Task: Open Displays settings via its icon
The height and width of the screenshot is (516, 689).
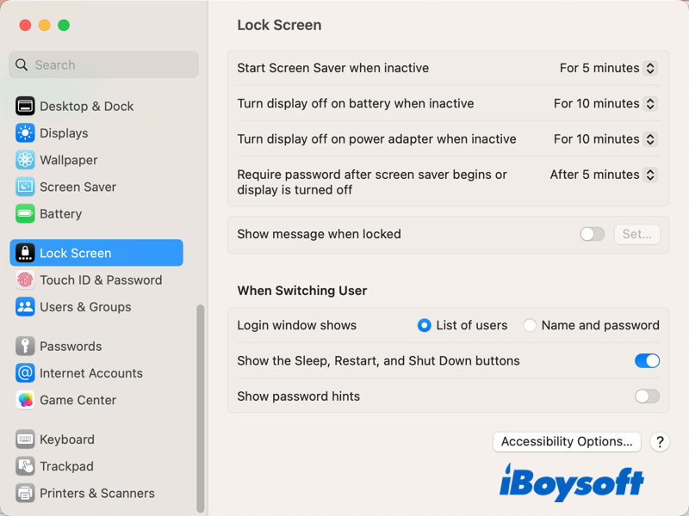Action: coord(24,133)
